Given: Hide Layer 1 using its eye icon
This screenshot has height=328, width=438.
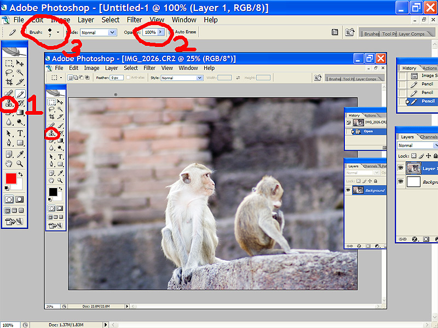Looking at the screenshot, I should (x=401, y=168).
